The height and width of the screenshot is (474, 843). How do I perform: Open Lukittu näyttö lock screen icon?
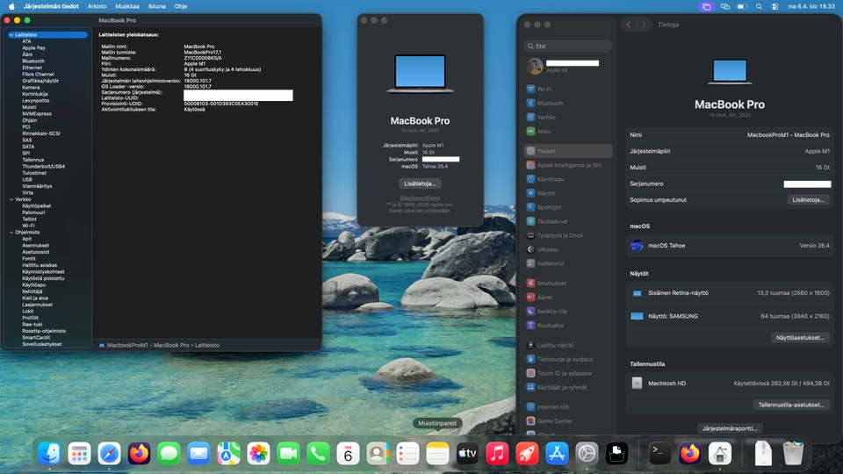tap(530, 345)
